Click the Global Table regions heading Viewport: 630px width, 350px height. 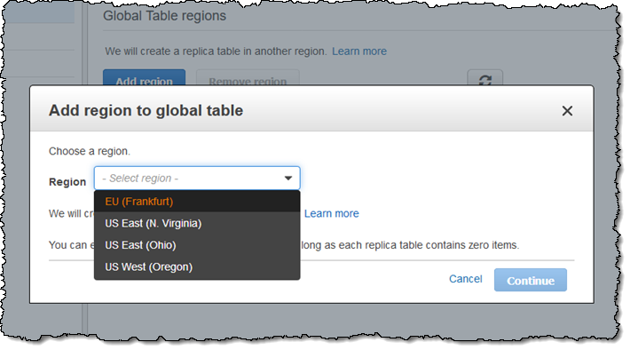tap(164, 16)
